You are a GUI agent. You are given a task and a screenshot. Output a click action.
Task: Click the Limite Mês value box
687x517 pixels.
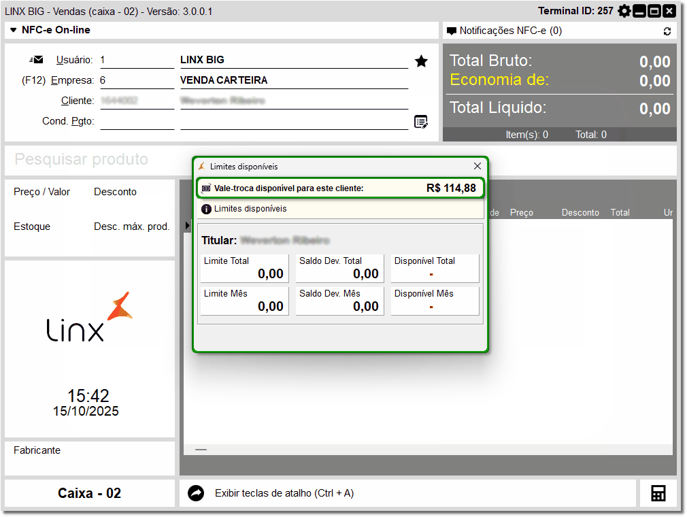[x=244, y=301]
